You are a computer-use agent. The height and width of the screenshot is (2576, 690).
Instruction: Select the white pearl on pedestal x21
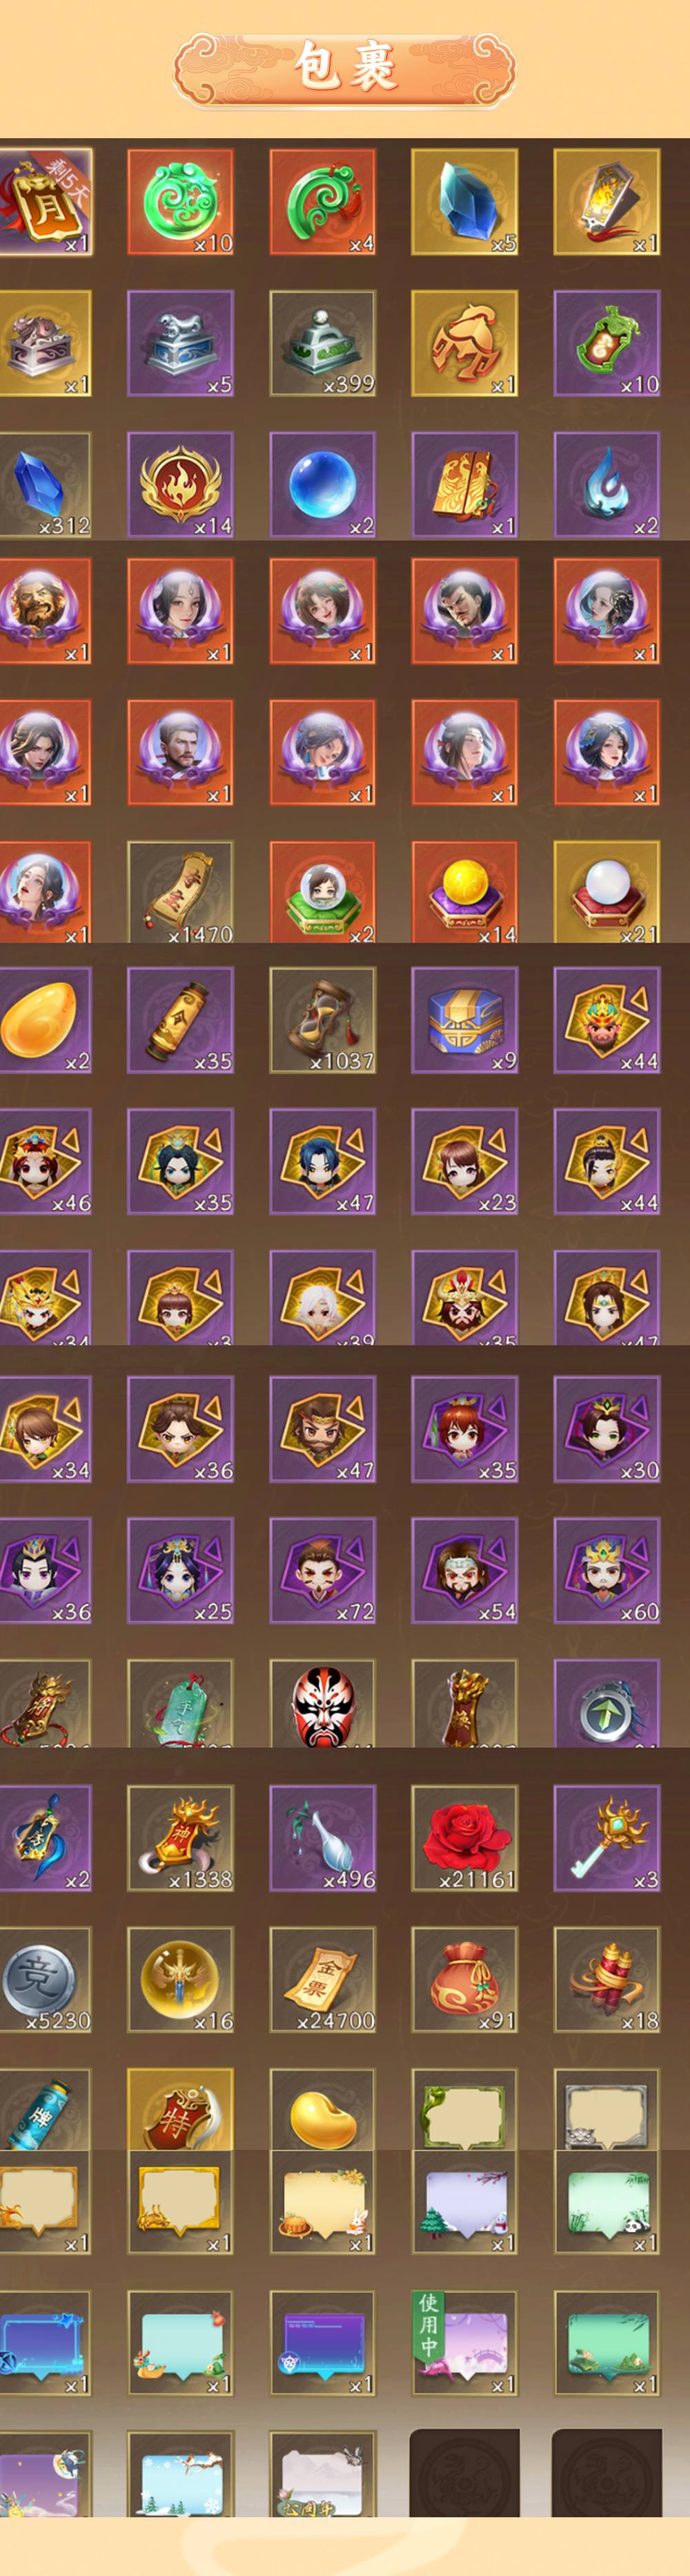607,892
